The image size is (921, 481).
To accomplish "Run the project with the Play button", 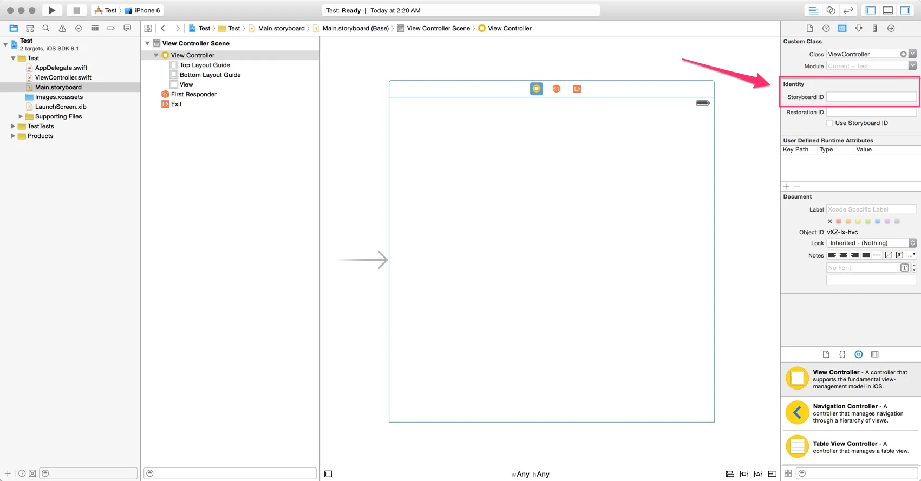I will 52,10.
